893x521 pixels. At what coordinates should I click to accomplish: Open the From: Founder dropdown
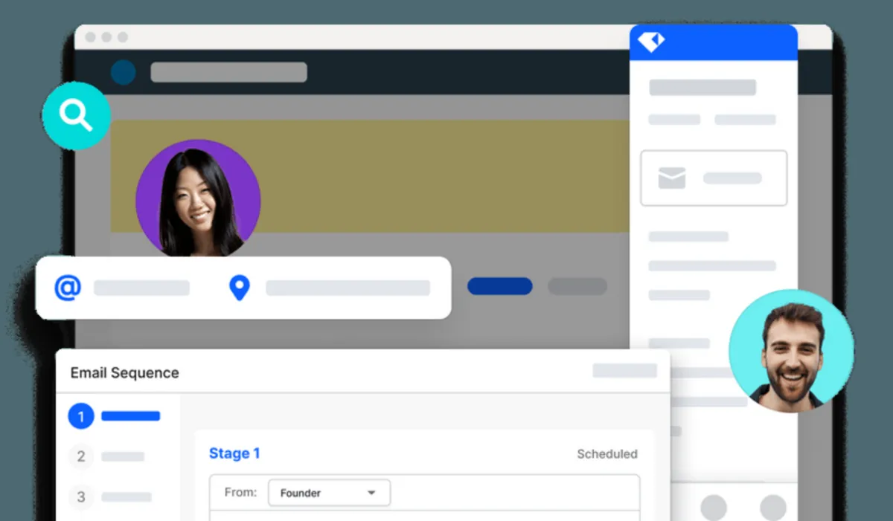point(329,493)
